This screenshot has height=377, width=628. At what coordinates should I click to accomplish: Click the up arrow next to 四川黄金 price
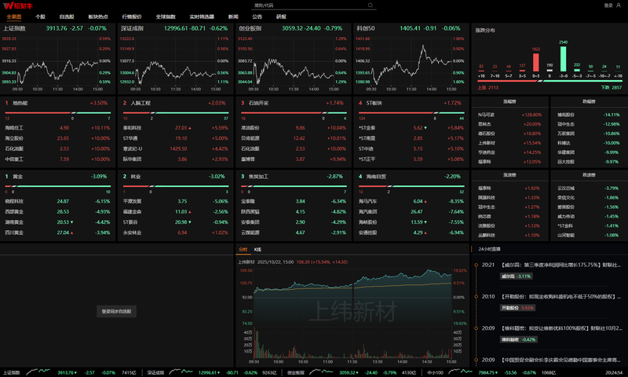(71, 232)
